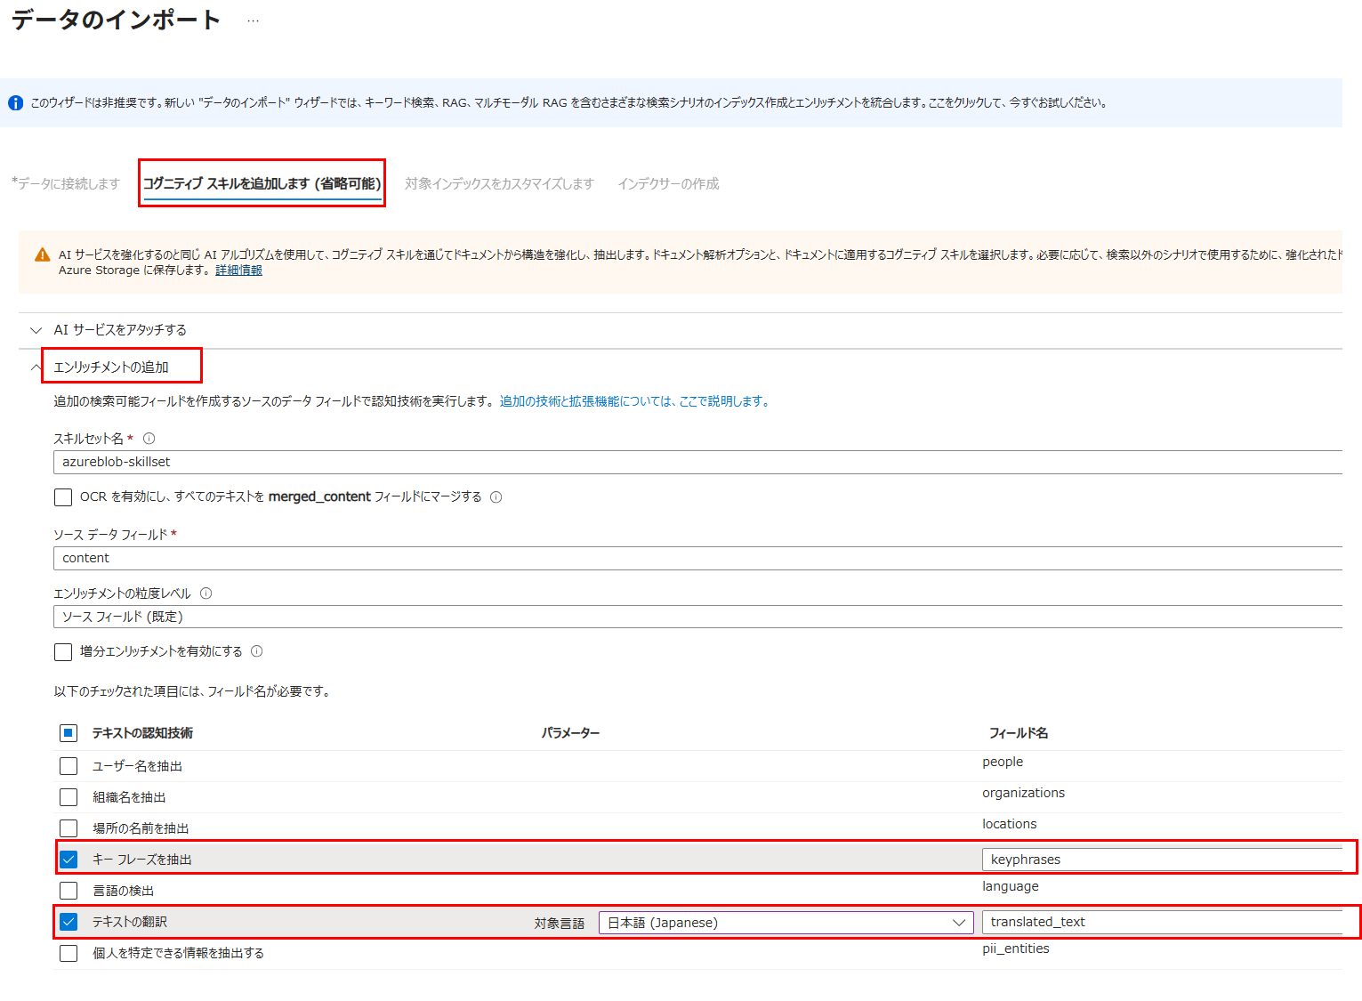Click the info icon beside OCR merged_content option

(x=496, y=497)
